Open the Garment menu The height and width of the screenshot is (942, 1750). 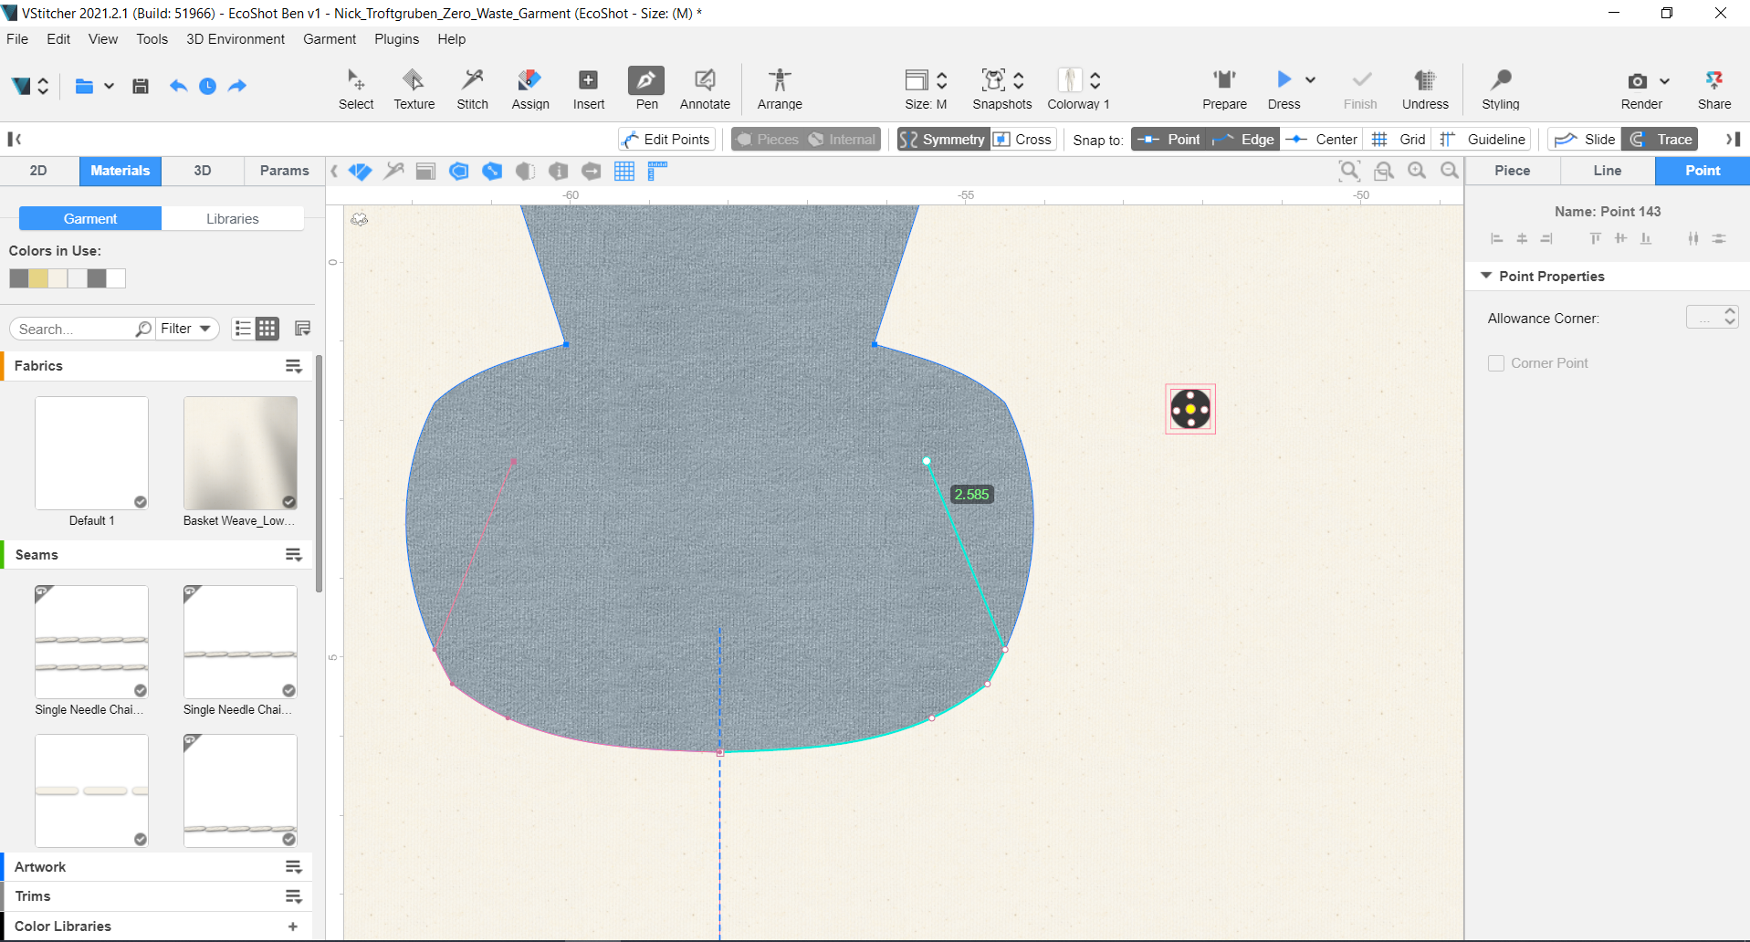[x=329, y=39]
